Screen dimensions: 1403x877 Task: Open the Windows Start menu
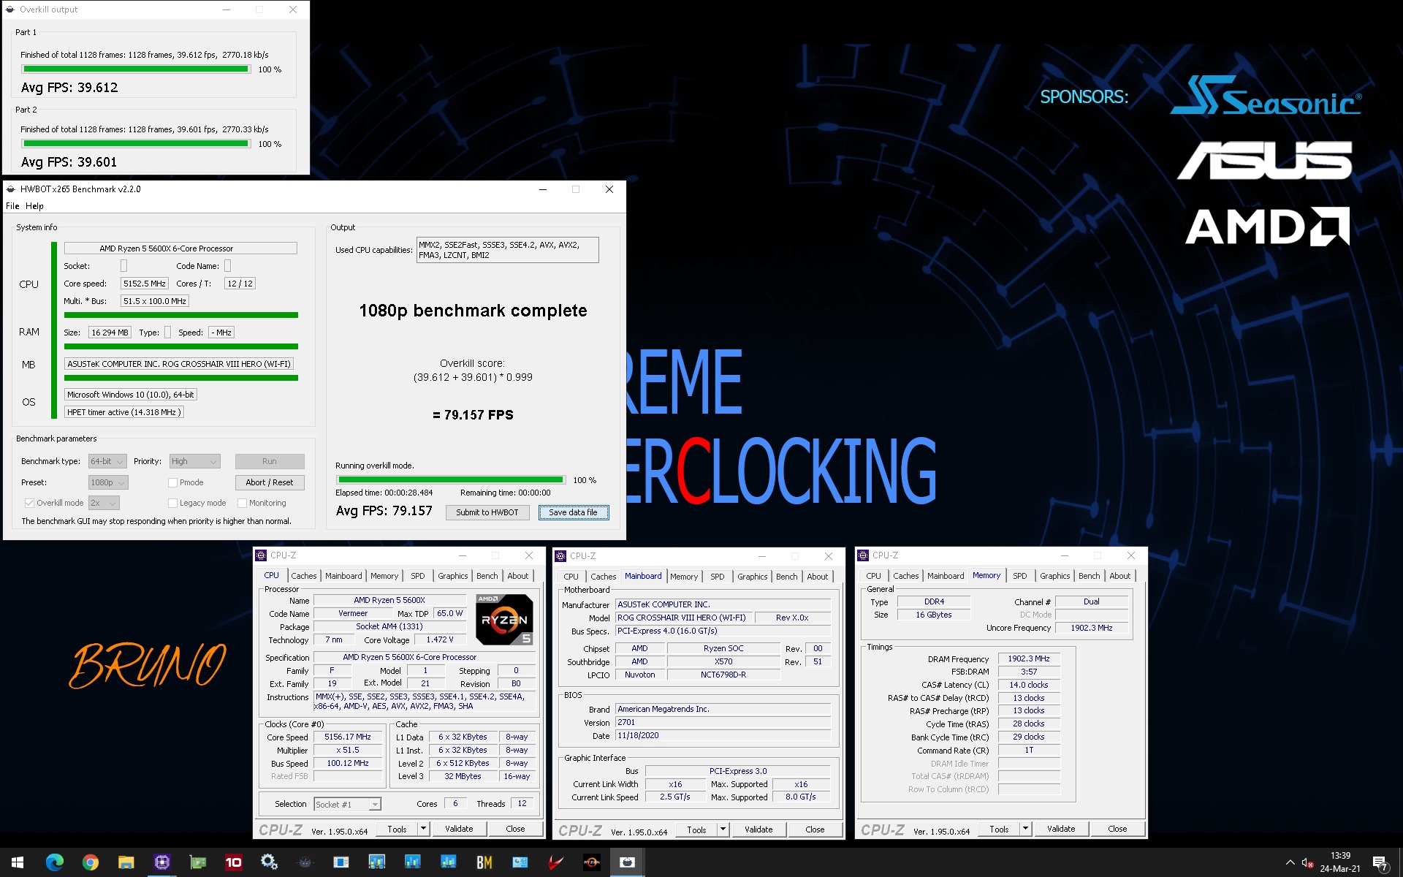click(x=18, y=862)
